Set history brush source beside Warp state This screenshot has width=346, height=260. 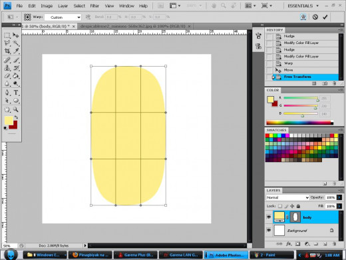coord(269,63)
